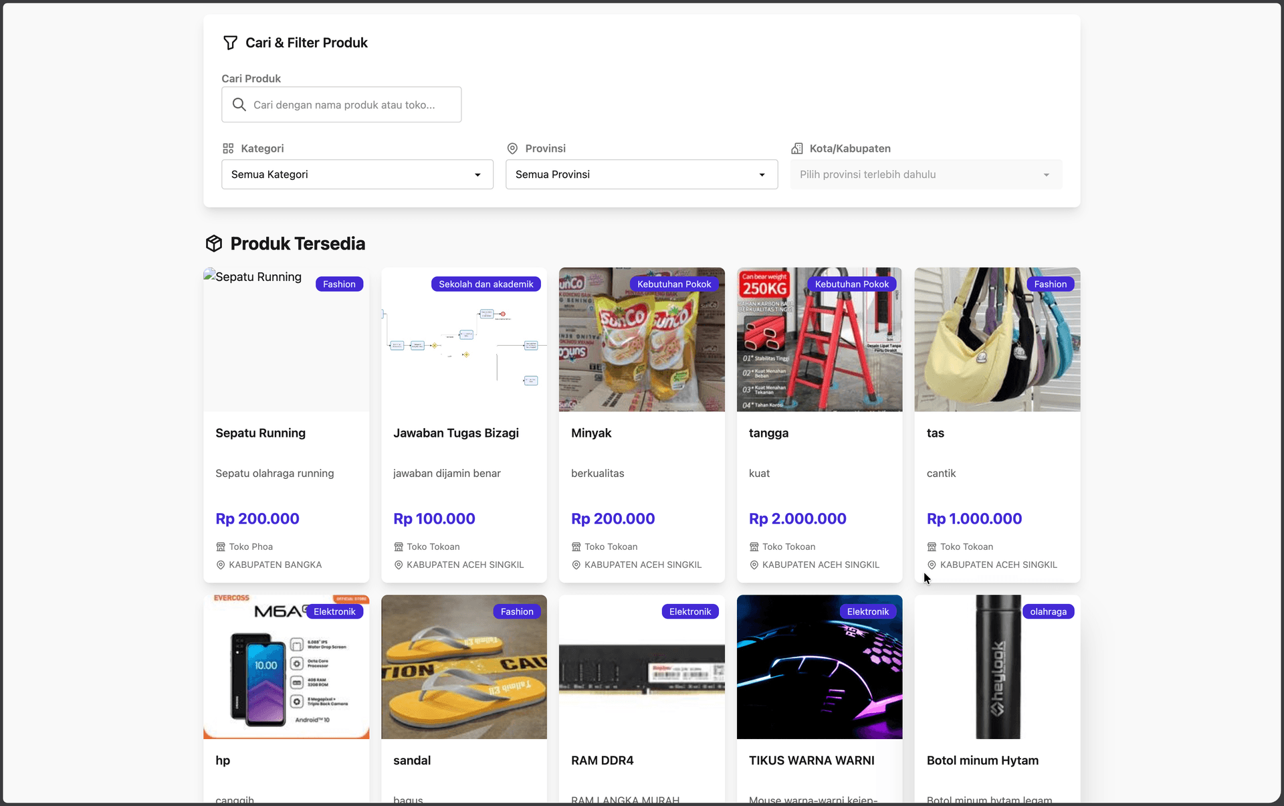This screenshot has width=1284, height=806.
Task: Click the Elektronik badge on TIKUS WARNA WARNI
Action: click(868, 612)
